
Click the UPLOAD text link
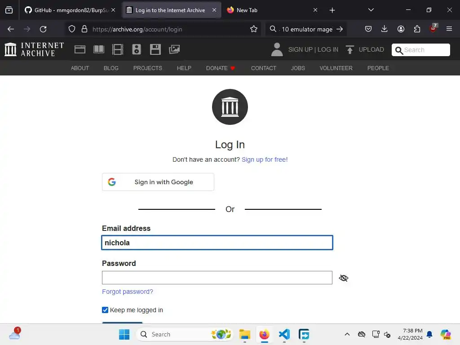pos(371,49)
